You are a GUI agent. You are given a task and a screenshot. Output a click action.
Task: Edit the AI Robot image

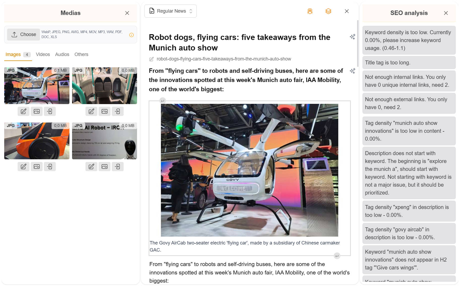[91, 167]
